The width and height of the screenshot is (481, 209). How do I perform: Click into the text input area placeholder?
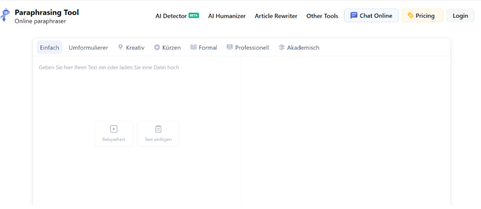tap(109, 67)
